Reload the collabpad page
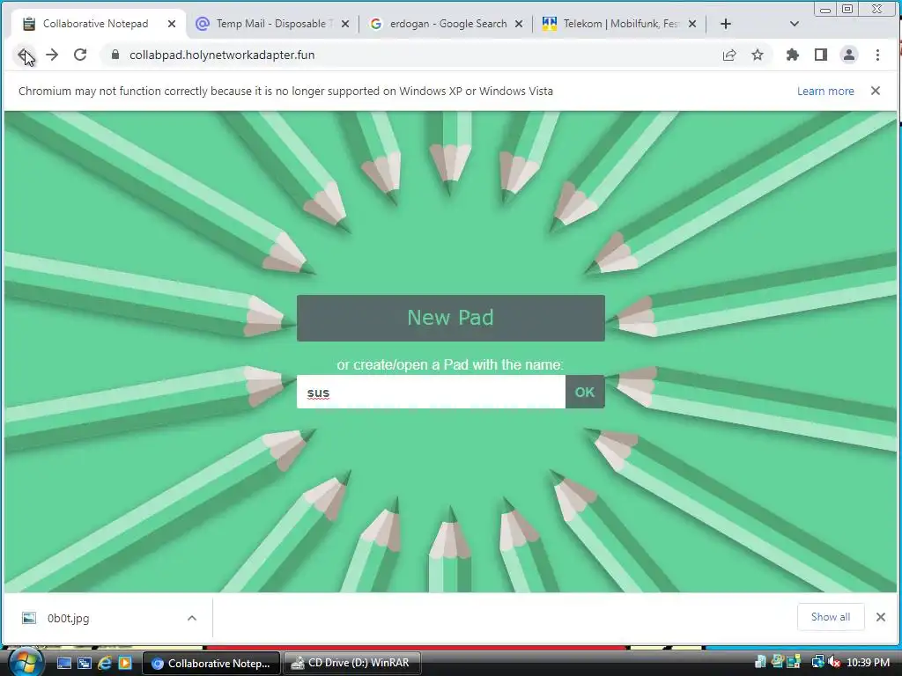902x676 pixels. coord(80,55)
